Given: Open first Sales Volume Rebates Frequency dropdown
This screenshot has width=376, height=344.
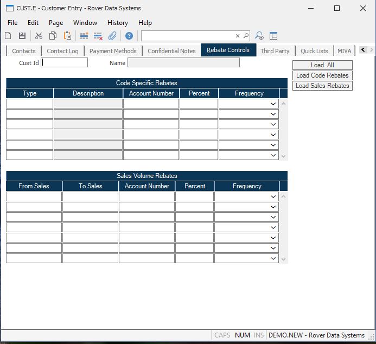Looking at the screenshot, I should pyautogui.click(x=273, y=196).
